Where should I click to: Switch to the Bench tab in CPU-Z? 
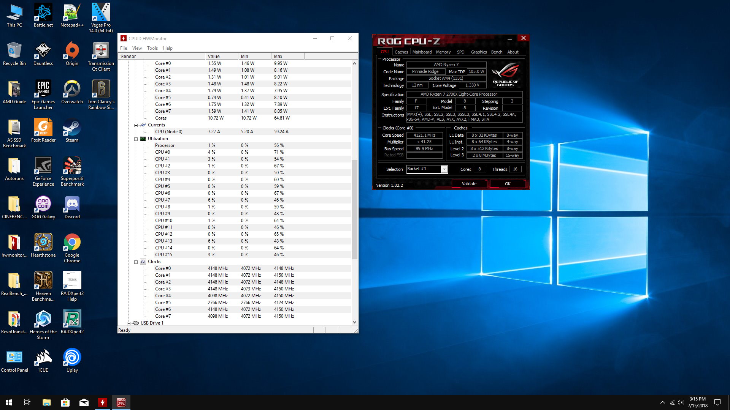(497, 52)
